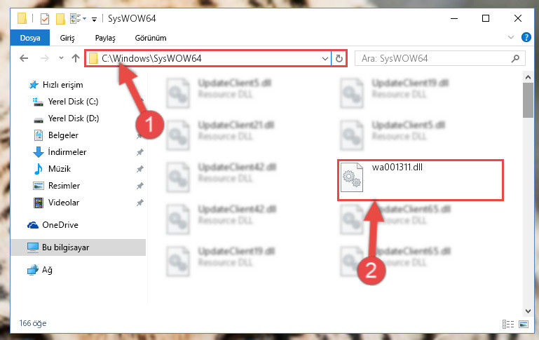Toggle pin icon next to Müzik
This screenshot has height=340, width=539.
[140, 169]
